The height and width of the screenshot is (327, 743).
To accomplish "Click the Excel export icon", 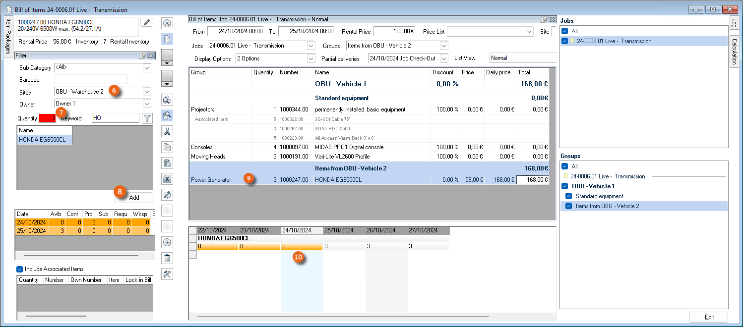I will point(167,179).
